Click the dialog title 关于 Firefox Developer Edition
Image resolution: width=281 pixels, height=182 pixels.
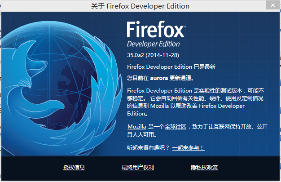[x=140, y=6]
